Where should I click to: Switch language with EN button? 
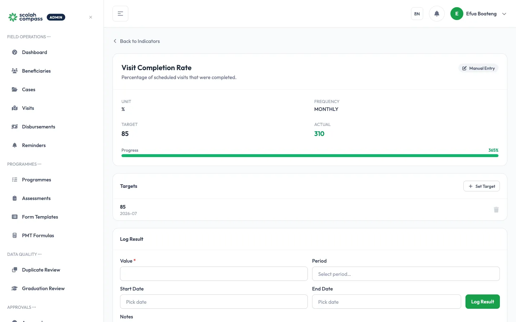click(417, 14)
